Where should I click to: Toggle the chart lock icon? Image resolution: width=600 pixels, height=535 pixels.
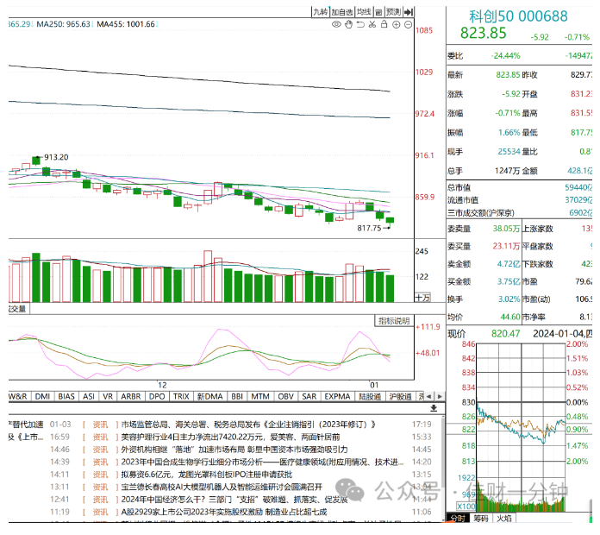(x=384, y=24)
